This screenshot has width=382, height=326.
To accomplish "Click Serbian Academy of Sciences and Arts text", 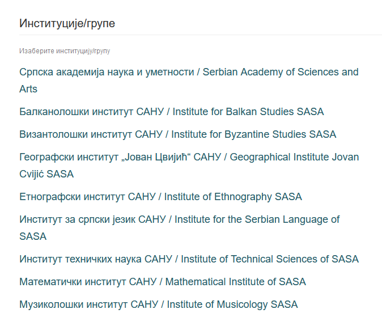I will coord(280,72).
